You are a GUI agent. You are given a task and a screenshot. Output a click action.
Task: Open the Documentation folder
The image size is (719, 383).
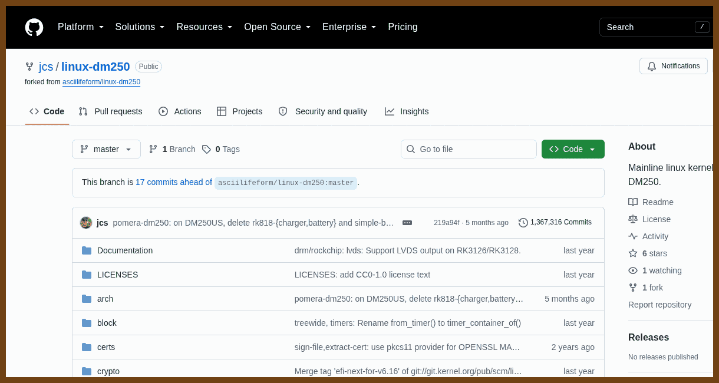coord(125,250)
